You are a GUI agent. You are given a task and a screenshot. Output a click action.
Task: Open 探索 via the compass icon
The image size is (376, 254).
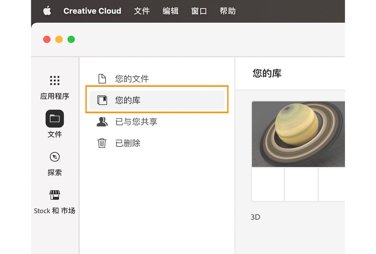coord(55,157)
